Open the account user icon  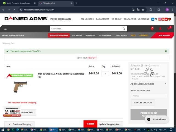pyautogui.click(x=160, y=29)
